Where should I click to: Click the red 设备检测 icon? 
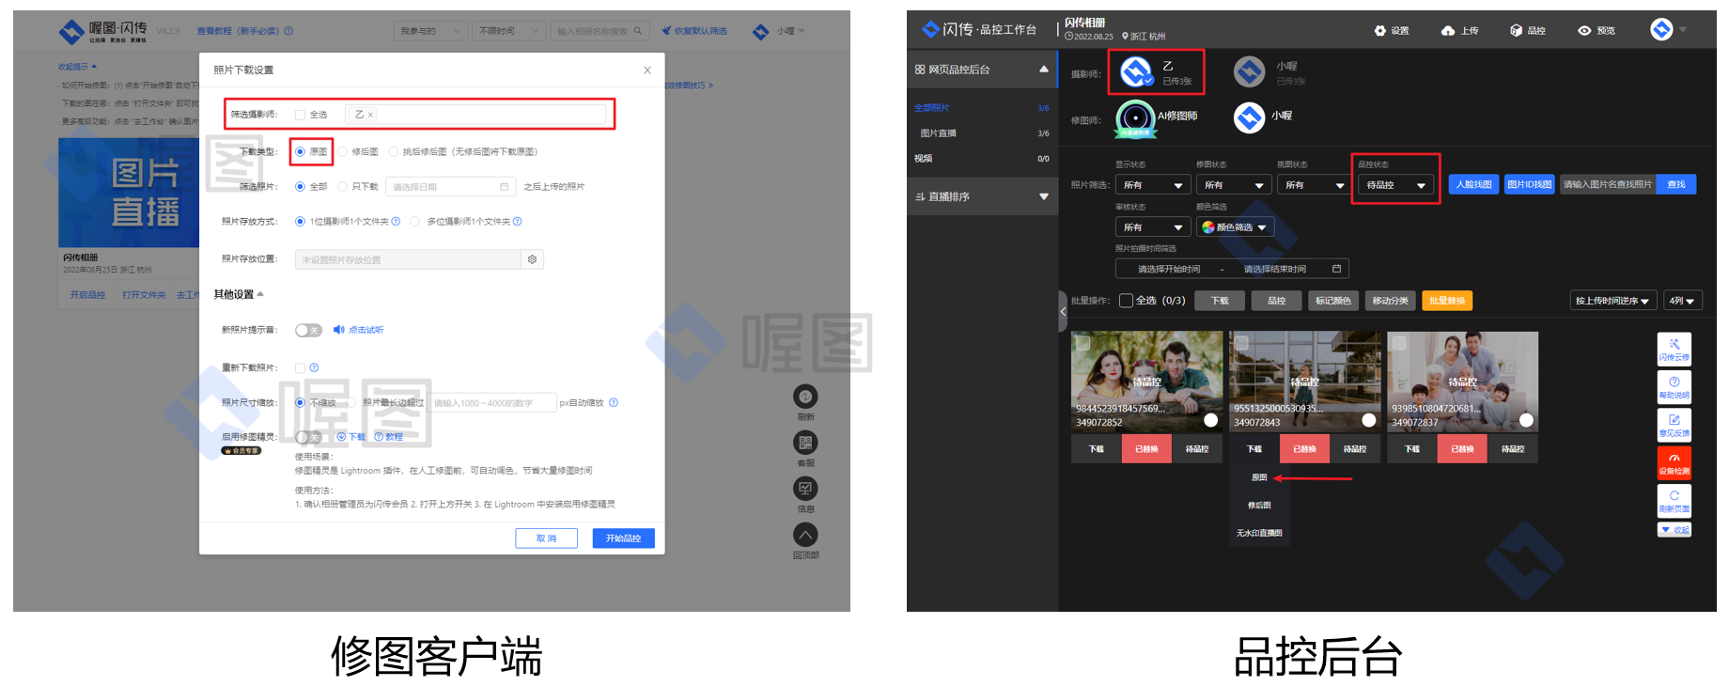point(1674,462)
